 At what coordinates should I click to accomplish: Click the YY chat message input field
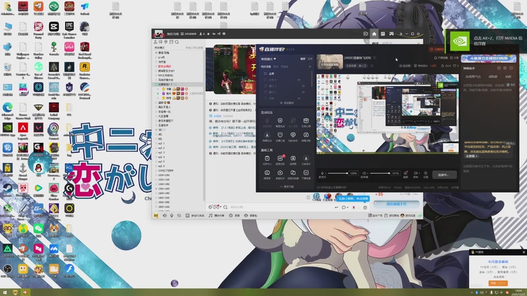tap(281, 207)
